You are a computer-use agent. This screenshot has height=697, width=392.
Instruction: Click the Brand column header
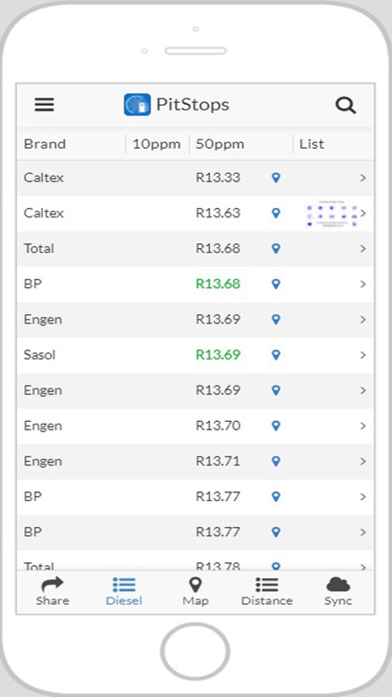click(x=45, y=144)
